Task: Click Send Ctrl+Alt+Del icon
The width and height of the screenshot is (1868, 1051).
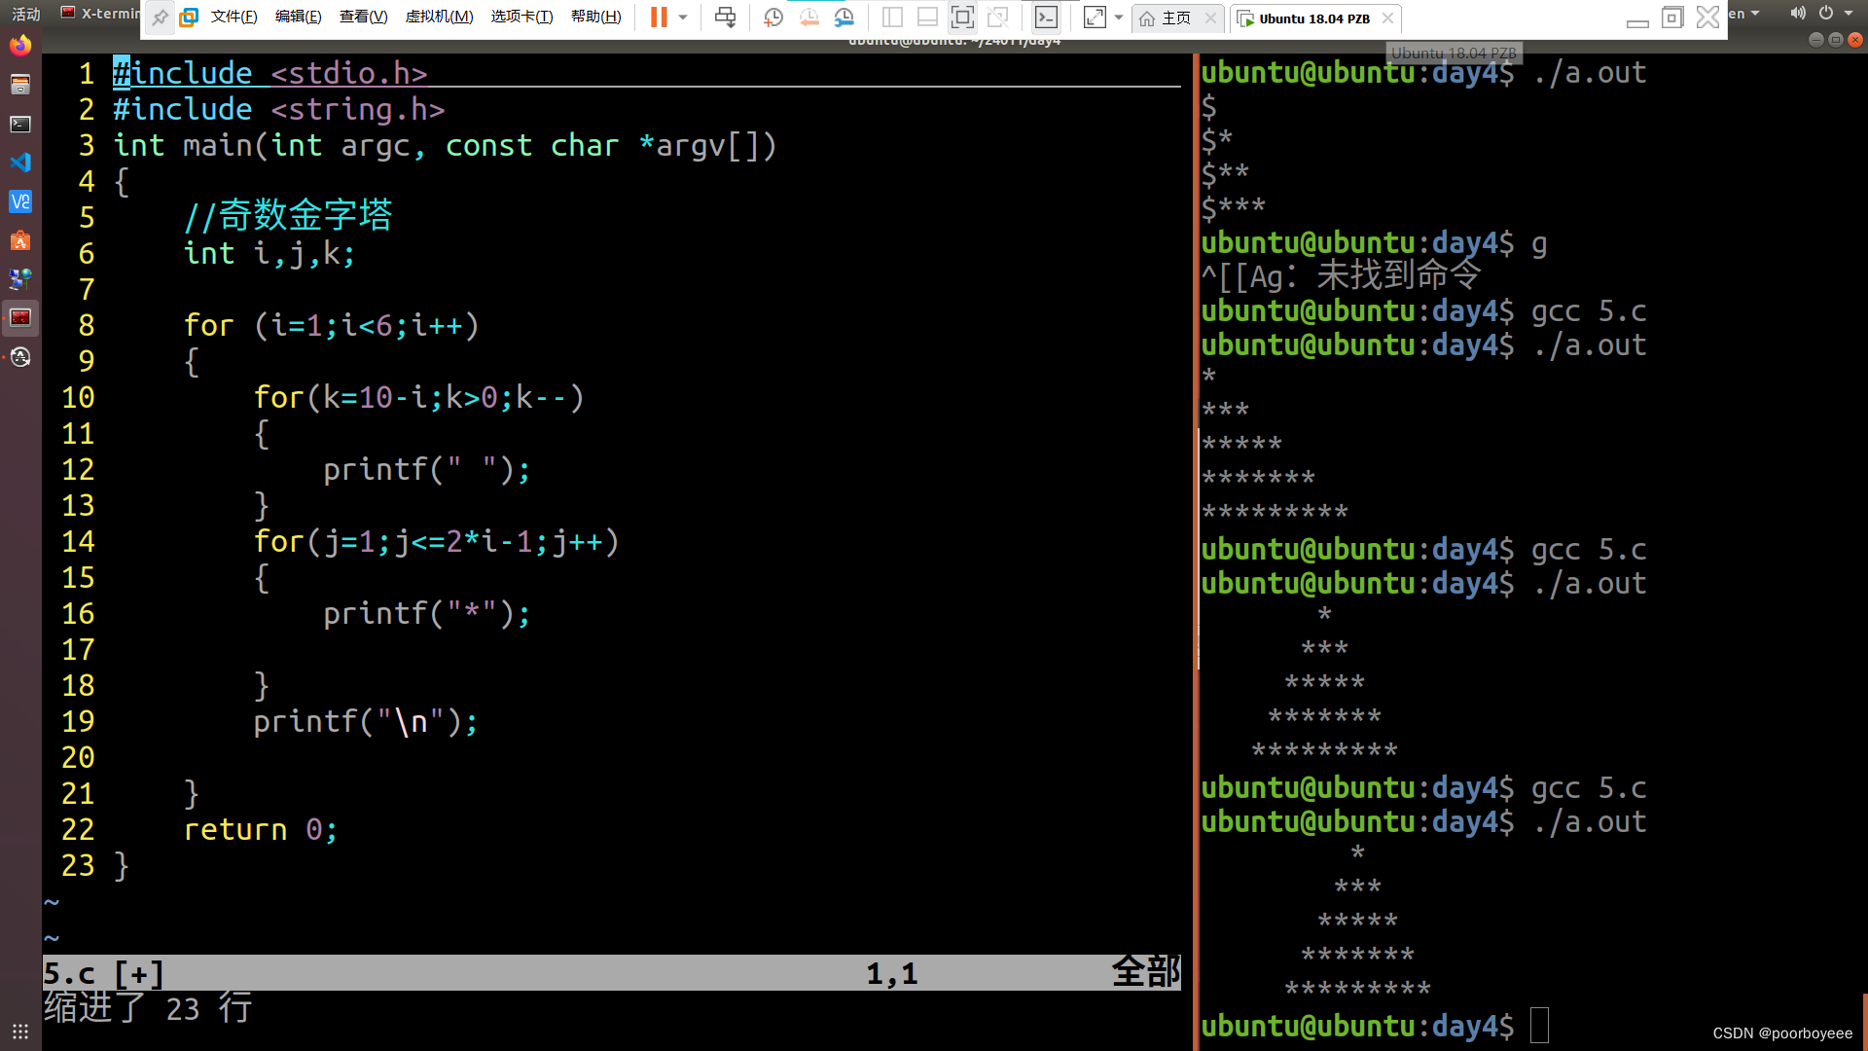Action: pos(725,17)
